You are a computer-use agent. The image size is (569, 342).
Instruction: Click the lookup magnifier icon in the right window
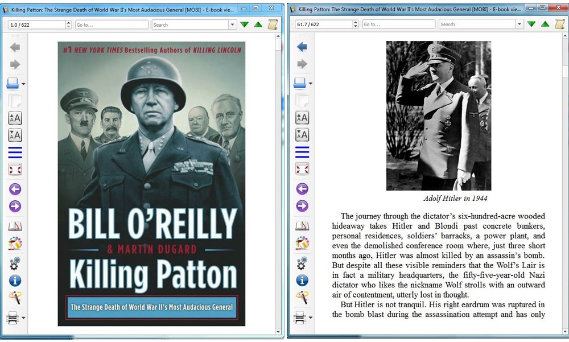pos(302,298)
